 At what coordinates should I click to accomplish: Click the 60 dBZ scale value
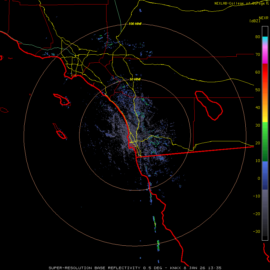coord(258,72)
